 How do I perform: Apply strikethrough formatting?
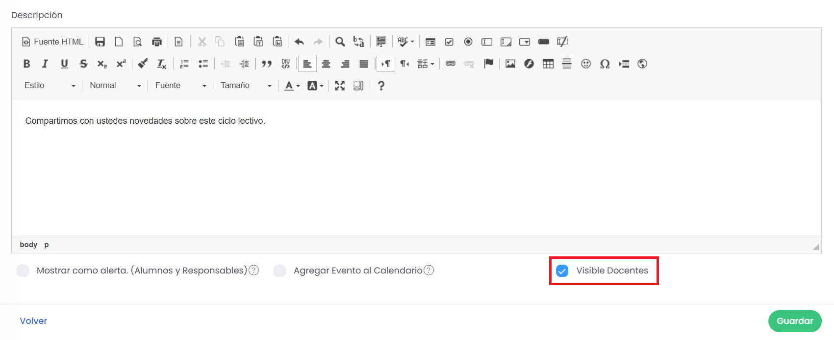click(83, 64)
